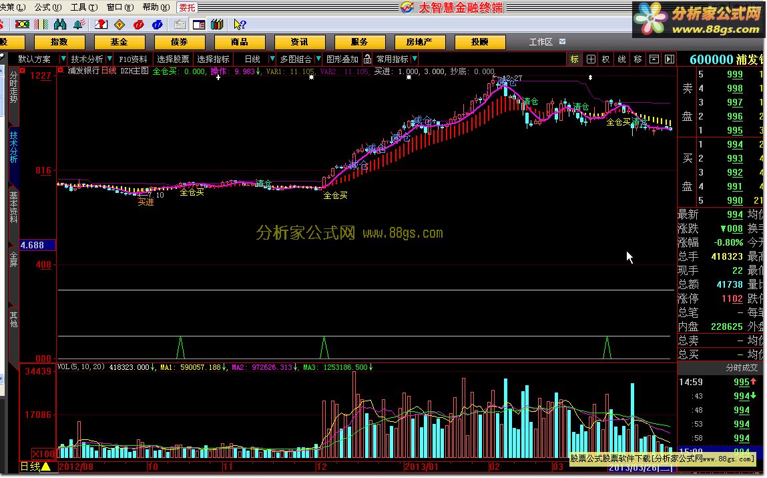Click 选择指标 in the toolbar
Screen dimensions: 767x478
213,59
